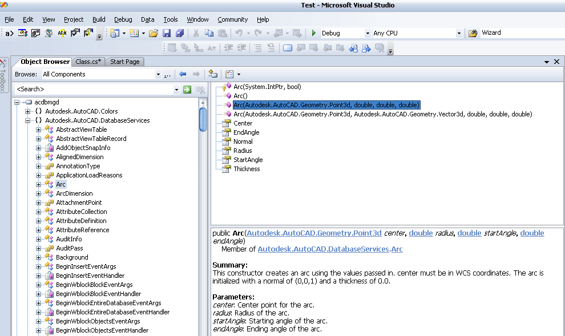Screen dimensions: 565x336
Task: Open the Search box dropdown arrow
Action: click(176, 90)
